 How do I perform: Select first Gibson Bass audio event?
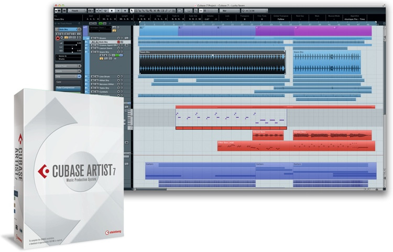(268, 135)
